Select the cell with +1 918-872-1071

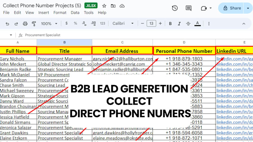pyautogui.click(x=184, y=138)
